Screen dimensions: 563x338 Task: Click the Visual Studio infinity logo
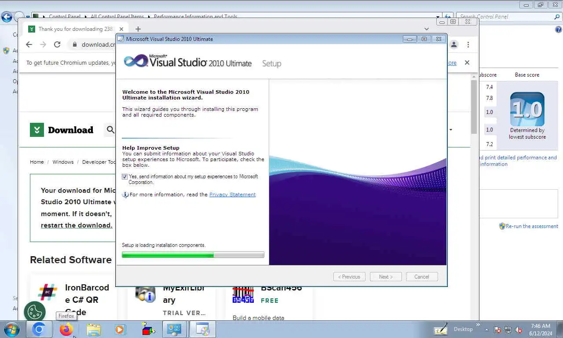click(x=135, y=61)
